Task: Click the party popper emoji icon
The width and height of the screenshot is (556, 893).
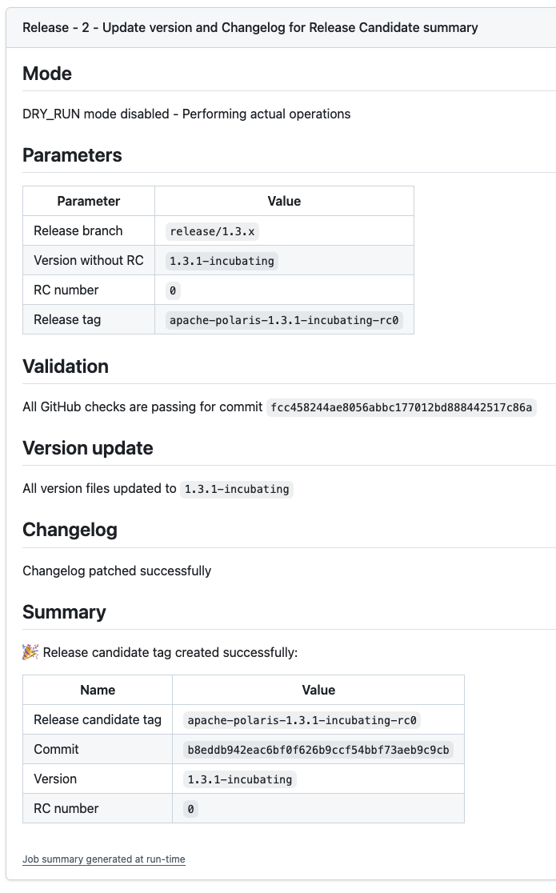Action: point(30,652)
